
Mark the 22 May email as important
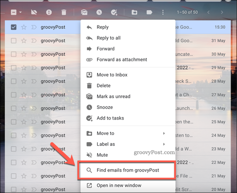click(34, 163)
